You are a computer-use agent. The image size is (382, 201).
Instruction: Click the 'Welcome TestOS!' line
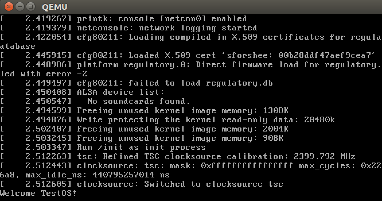tap(38, 193)
